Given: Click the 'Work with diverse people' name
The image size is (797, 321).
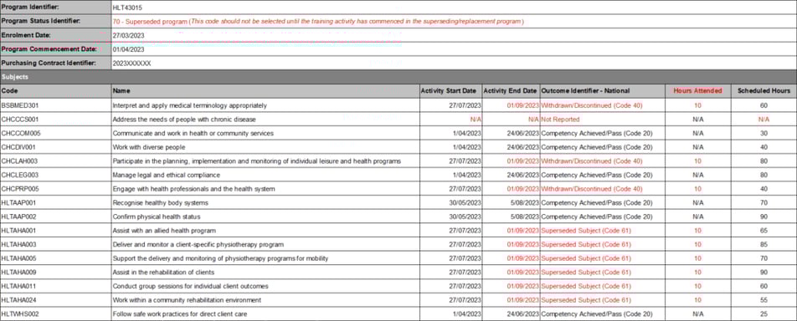Looking at the screenshot, I should (x=149, y=147).
